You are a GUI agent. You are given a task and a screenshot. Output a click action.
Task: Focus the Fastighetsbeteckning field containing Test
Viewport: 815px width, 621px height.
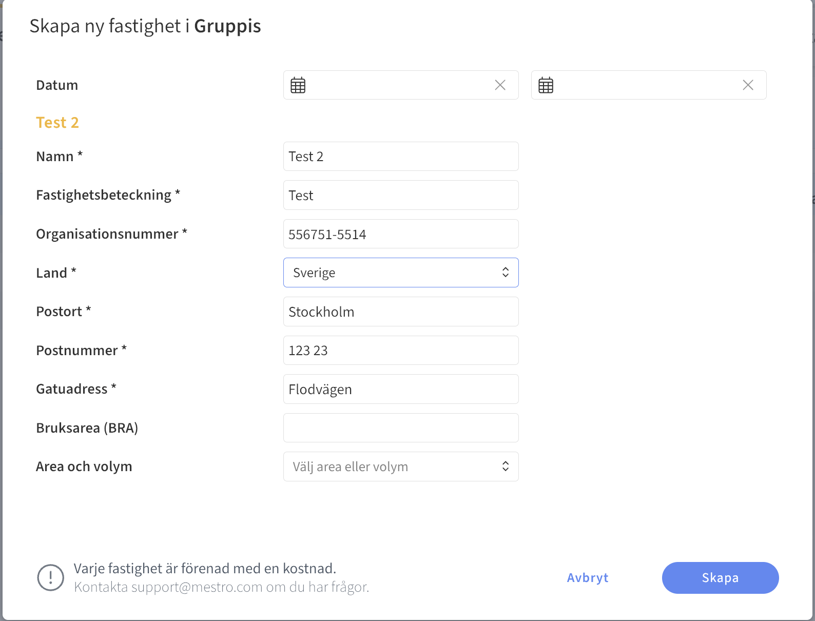tap(401, 195)
